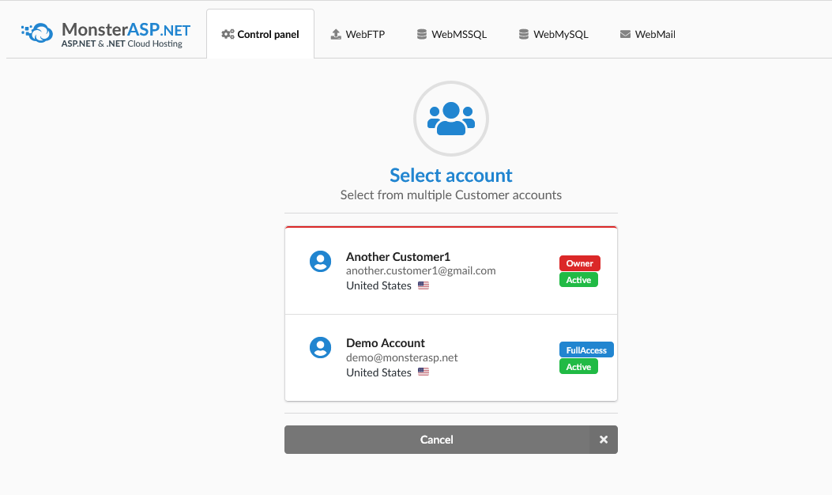Click the red Owner badge
The height and width of the screenshot is (495, 832).
click(580, 263)
